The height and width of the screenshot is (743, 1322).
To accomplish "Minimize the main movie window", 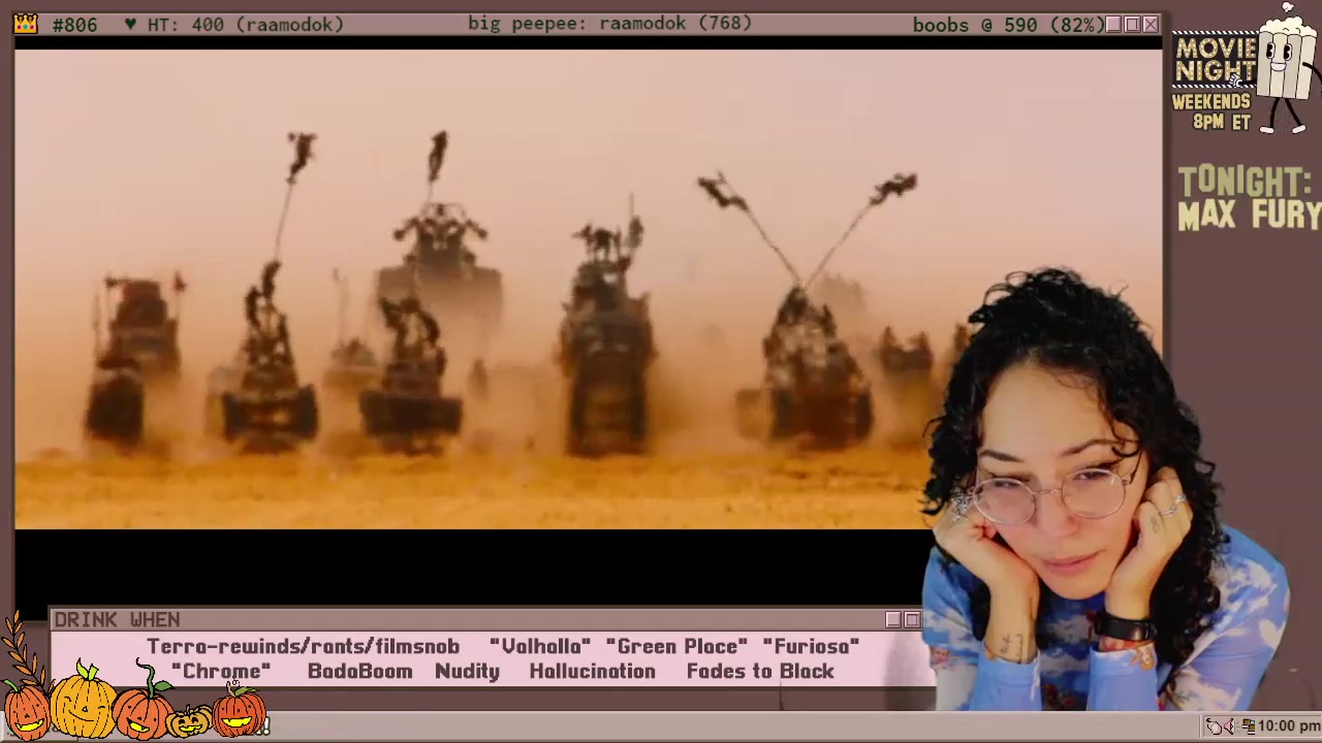I will click(x=1113, y=25).
